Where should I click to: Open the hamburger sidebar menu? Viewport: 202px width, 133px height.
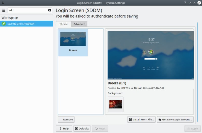click(4, 10)
